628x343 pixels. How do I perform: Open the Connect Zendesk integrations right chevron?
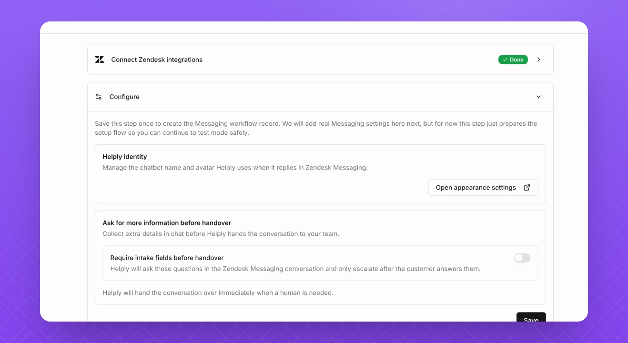(x=539, y=60)
